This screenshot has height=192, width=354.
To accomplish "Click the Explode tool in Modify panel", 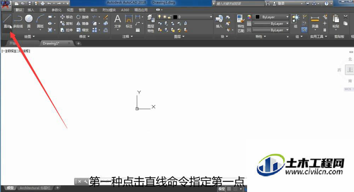I will pyautogui.click(x=105, y=23).
